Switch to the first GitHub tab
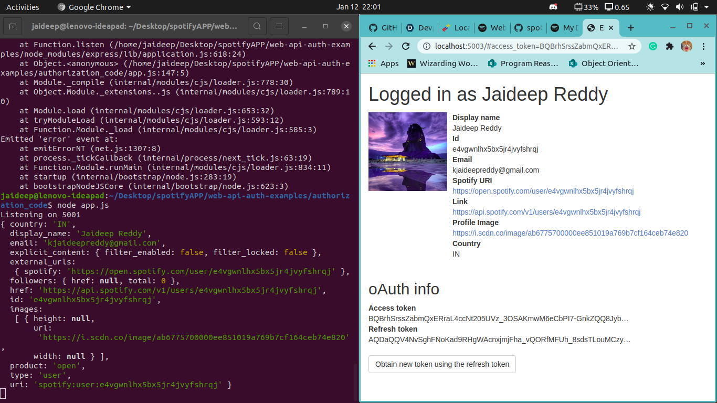 [x=382, y=28]
